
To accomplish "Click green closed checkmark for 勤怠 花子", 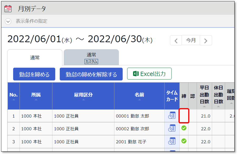I will pyautogui.click(x=184, y=141).
